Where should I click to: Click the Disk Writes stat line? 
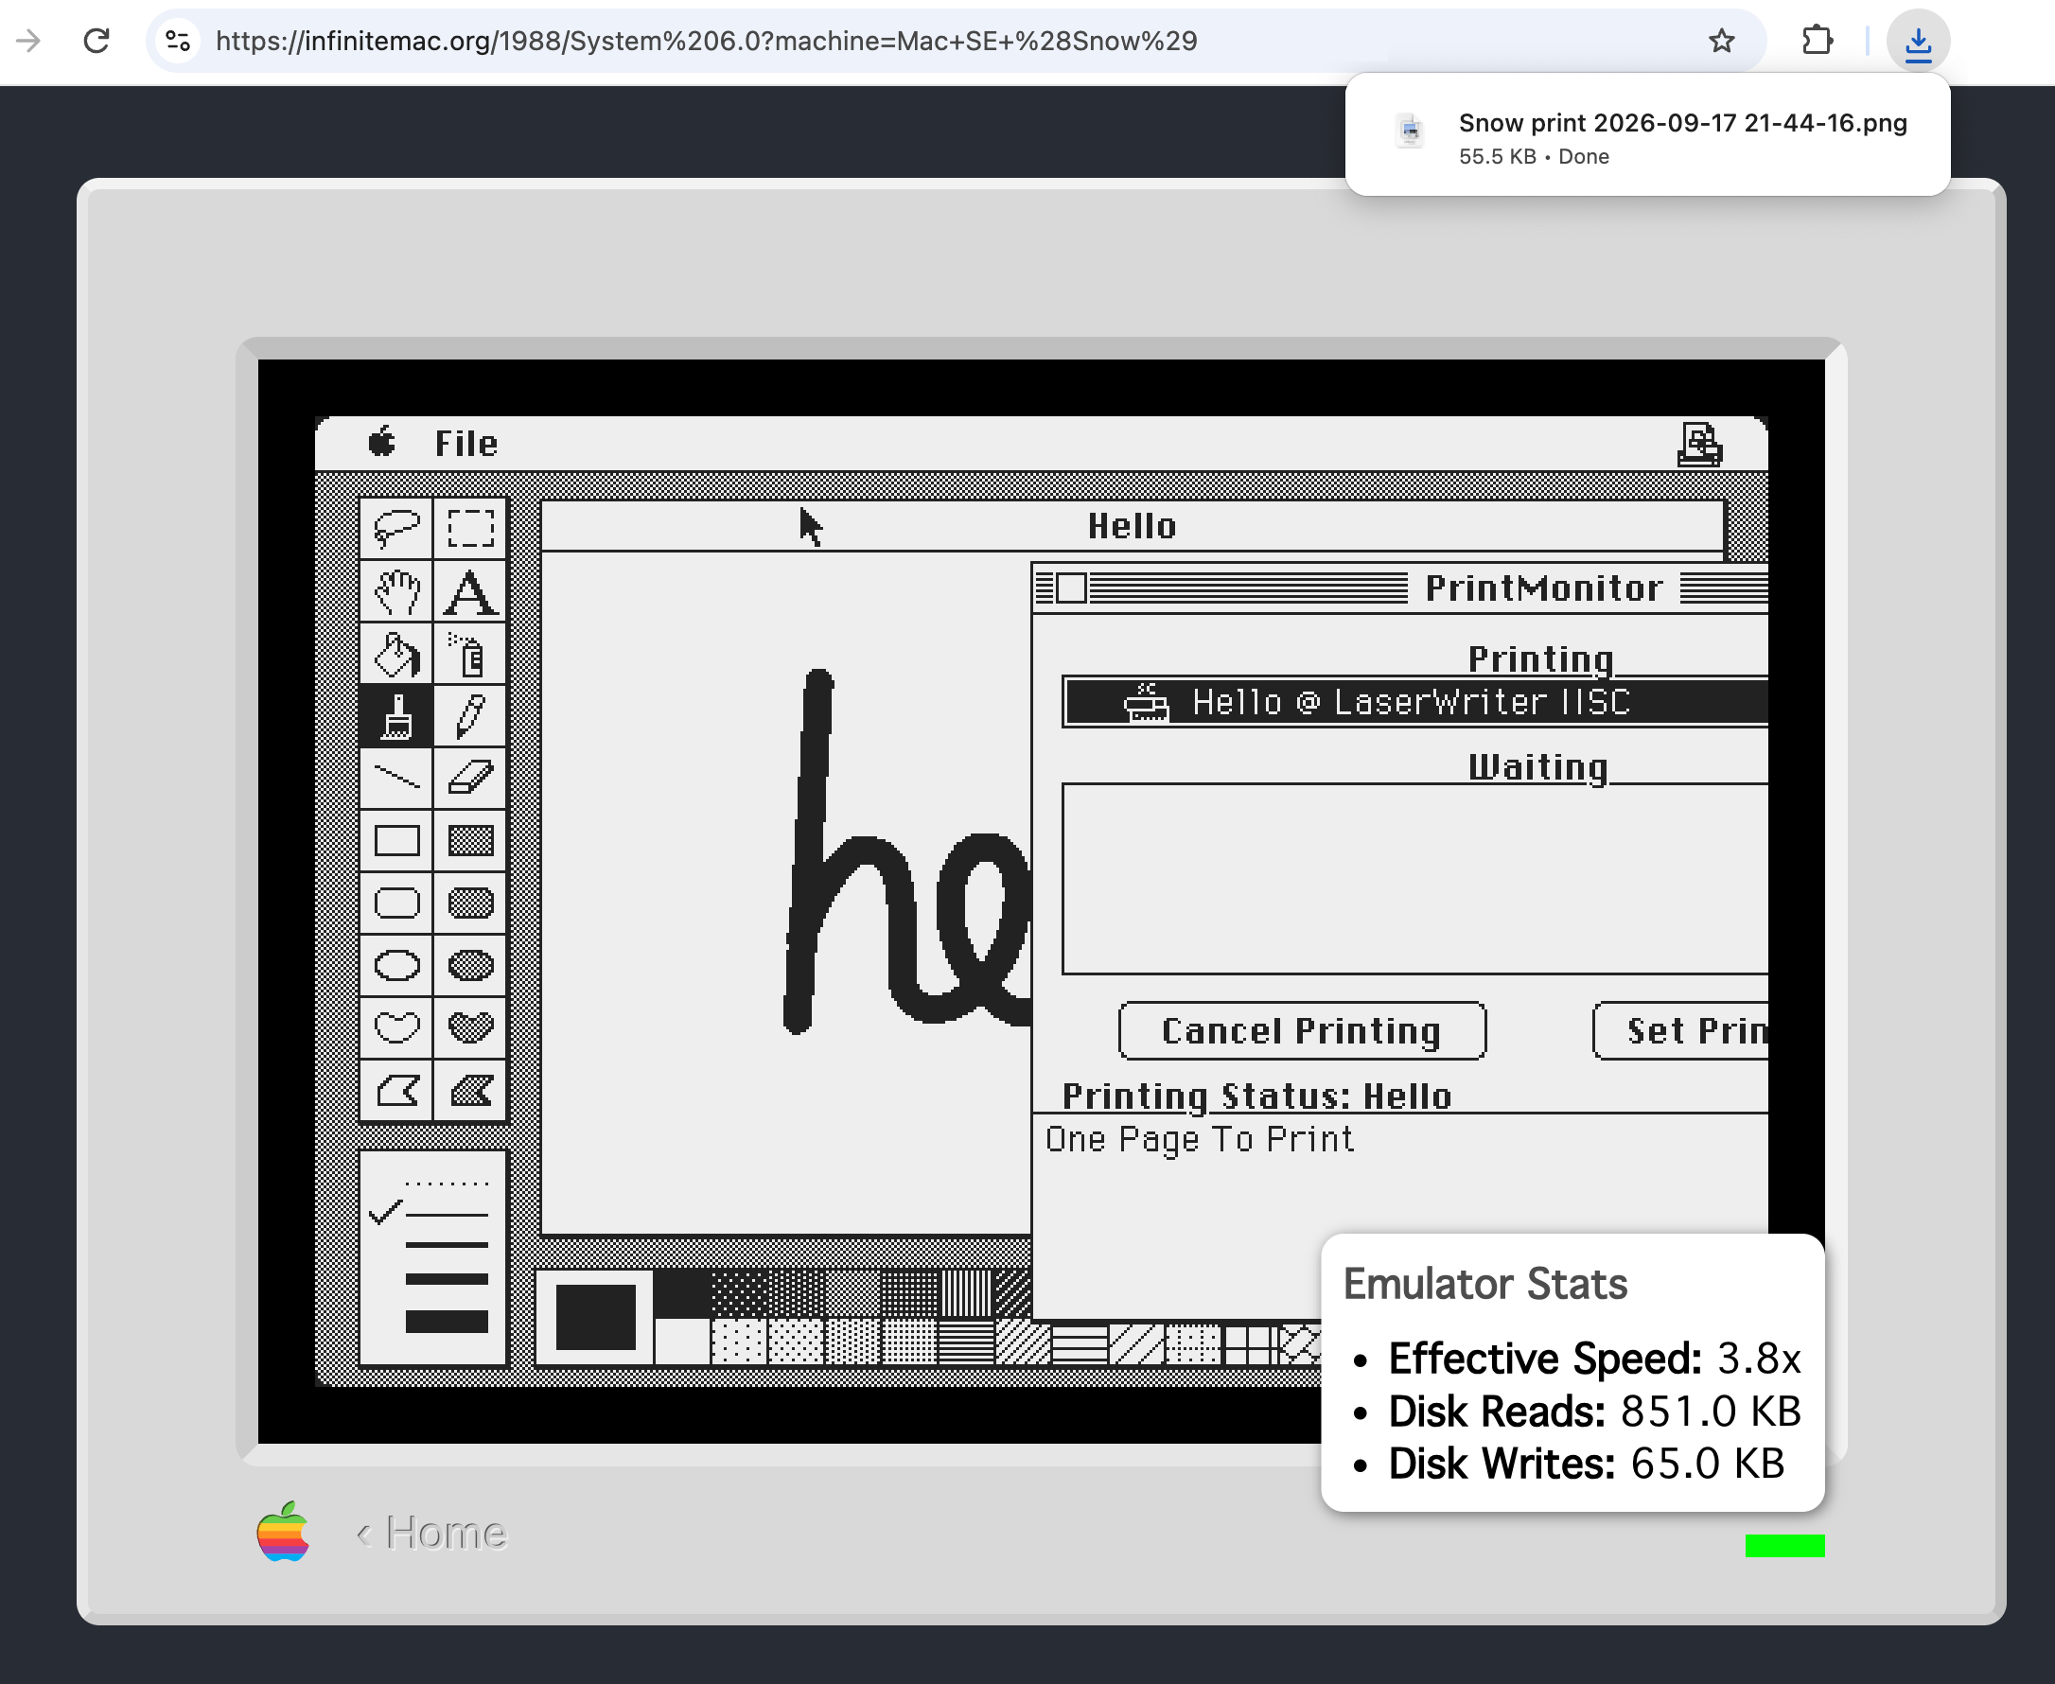pyautogui.click(x=1587, y=1463)
